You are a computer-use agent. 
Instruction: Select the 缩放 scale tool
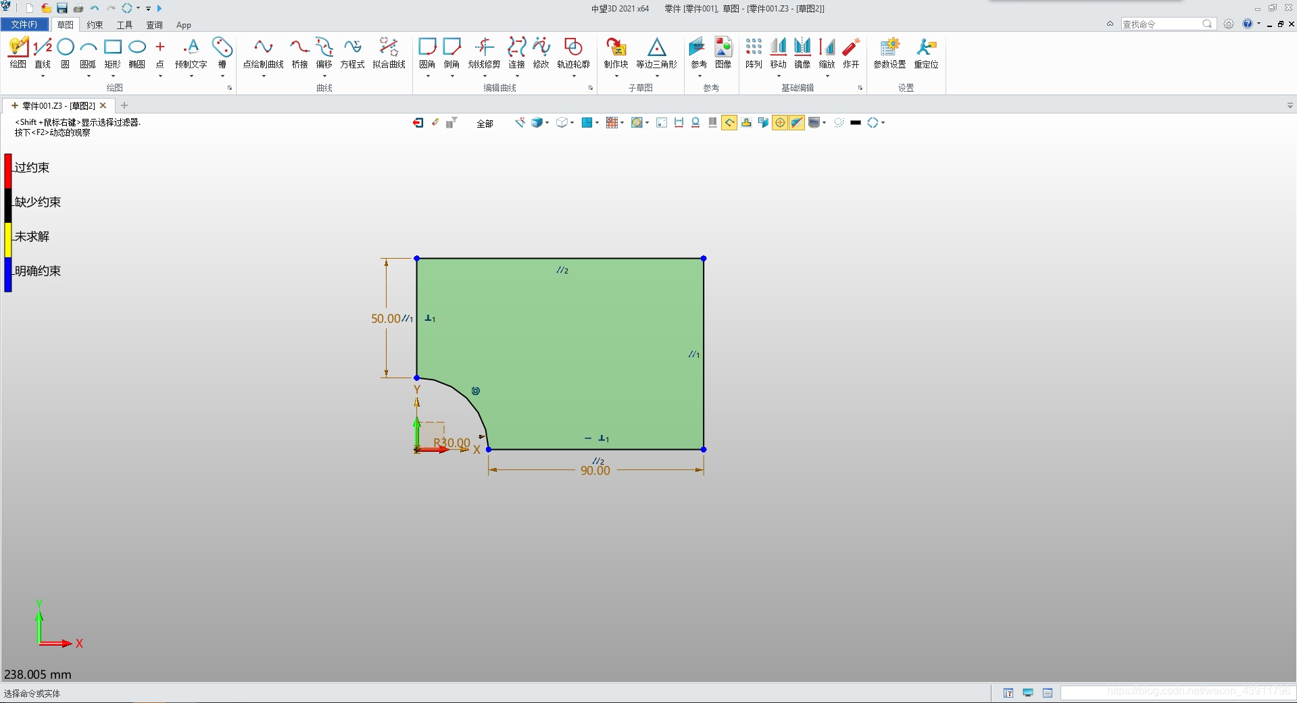827,53
